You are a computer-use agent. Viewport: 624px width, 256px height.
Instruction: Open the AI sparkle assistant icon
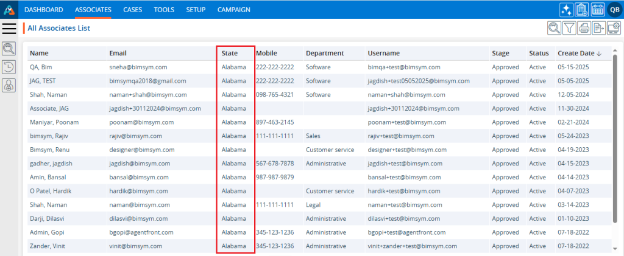(x=565, y=9)
